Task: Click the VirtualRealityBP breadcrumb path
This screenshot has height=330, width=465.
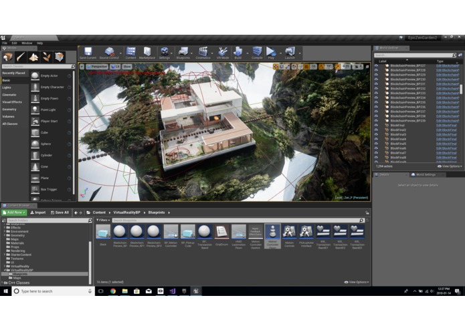Action: (x=126, y=212)
